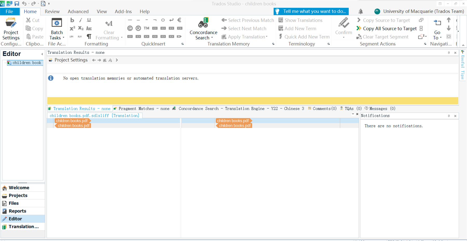Click Show Translations
This screenshot has height=241, width=467.
point(300,20)
